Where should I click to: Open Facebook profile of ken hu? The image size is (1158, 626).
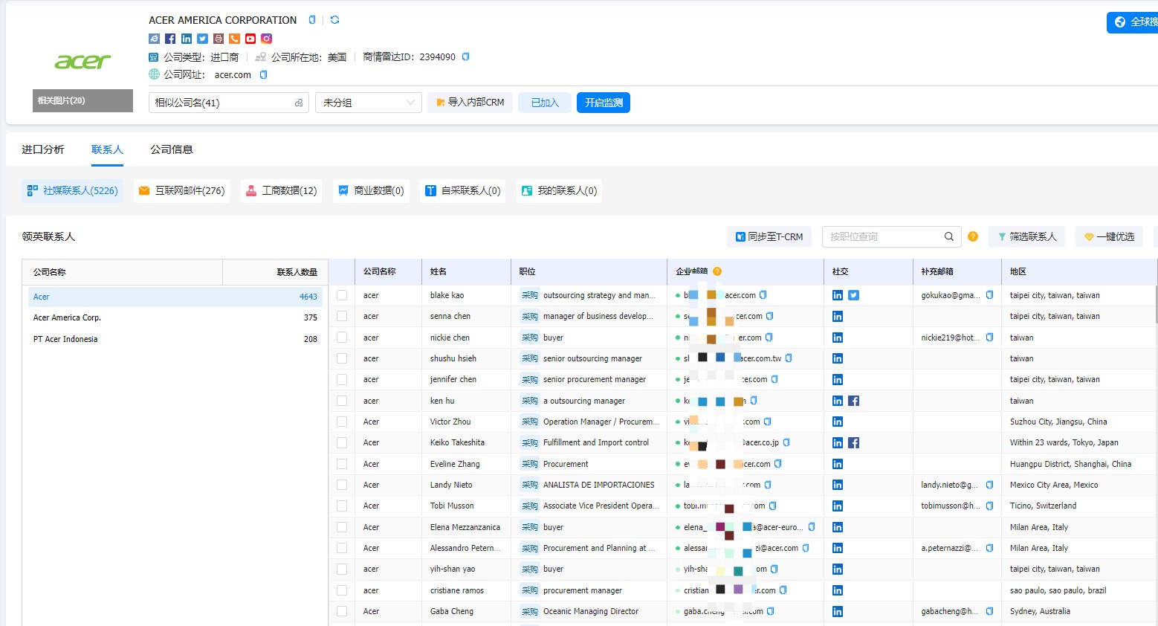(853, 401)
